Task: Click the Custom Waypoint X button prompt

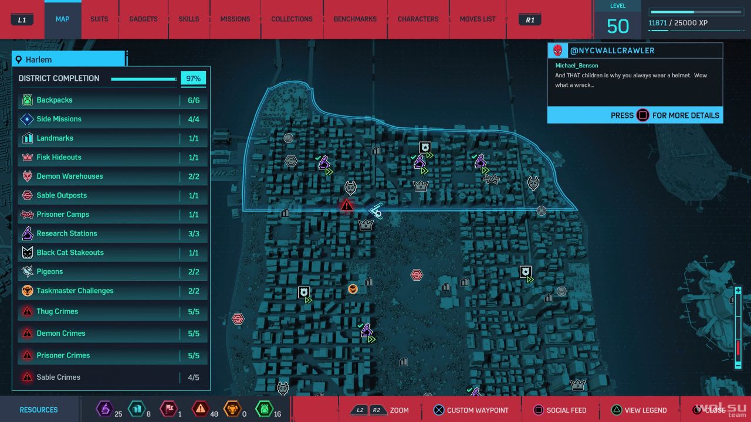Action: (471, 410)
